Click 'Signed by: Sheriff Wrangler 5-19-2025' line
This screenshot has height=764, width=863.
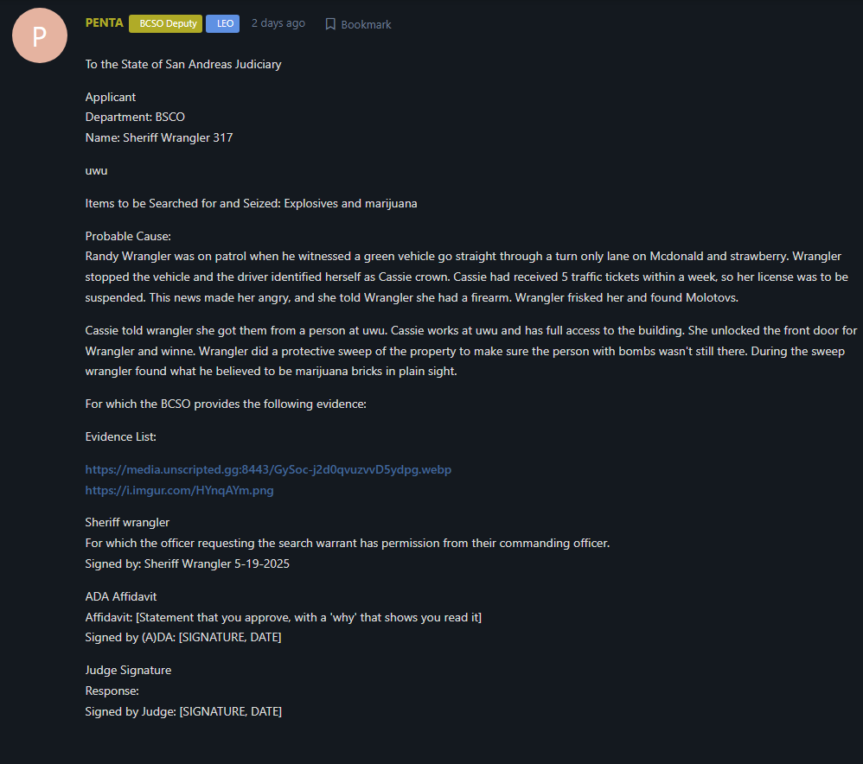187,563
